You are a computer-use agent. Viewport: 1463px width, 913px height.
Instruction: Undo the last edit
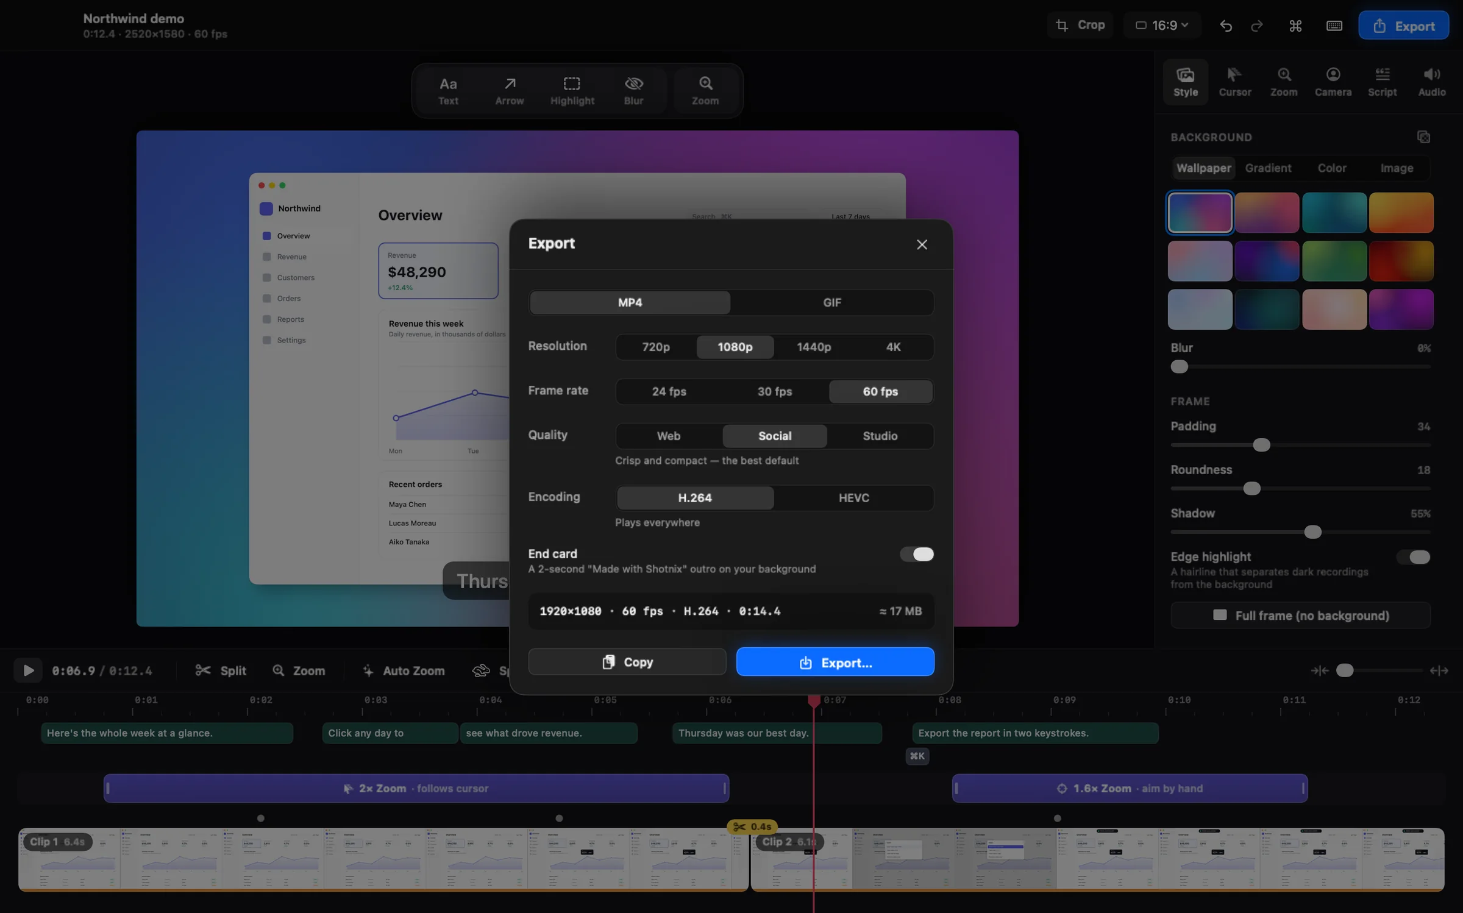coord(1226,26)
